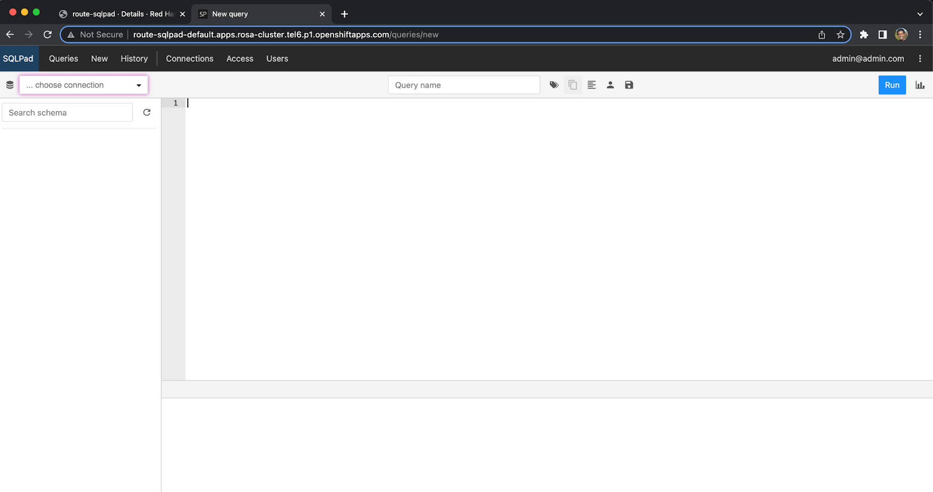Screen dimensions: 933x492
Task: Toggle the schema sidebar database icon
Action: click(x=10, y=85)
